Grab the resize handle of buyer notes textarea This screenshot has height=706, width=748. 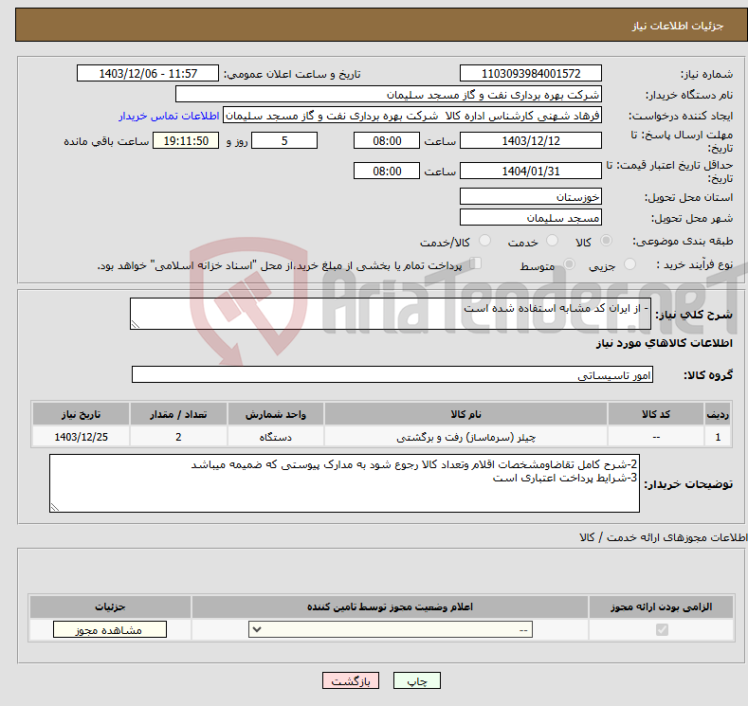54,508
